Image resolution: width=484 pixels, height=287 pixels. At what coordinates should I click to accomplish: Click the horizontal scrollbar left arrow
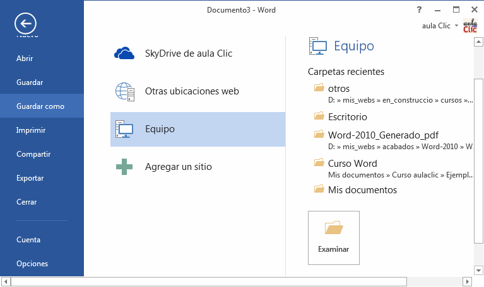point(6,281)
